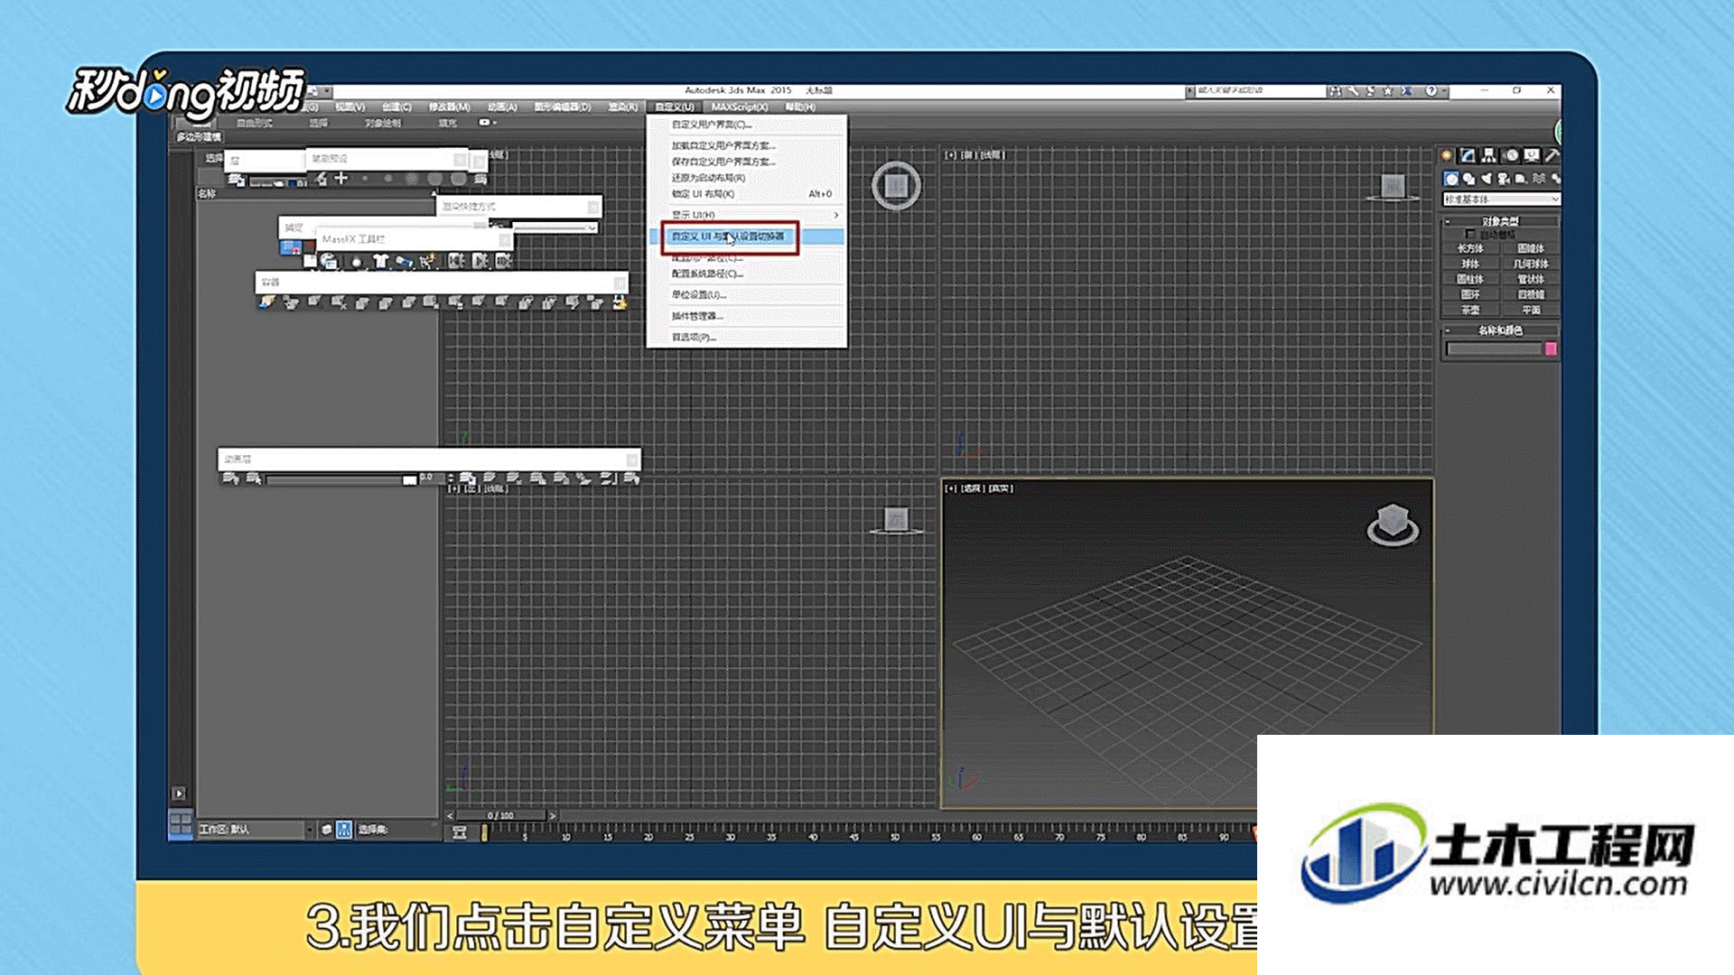Click the key mode toggle icon near timeline
The width and height of the screenshot is (1734, 975).
pyautogui.click(x=460, y=832)
